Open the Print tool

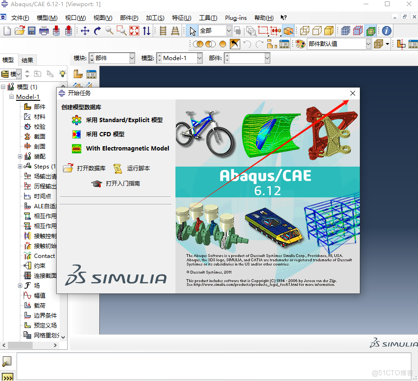(x=44, y=30)
